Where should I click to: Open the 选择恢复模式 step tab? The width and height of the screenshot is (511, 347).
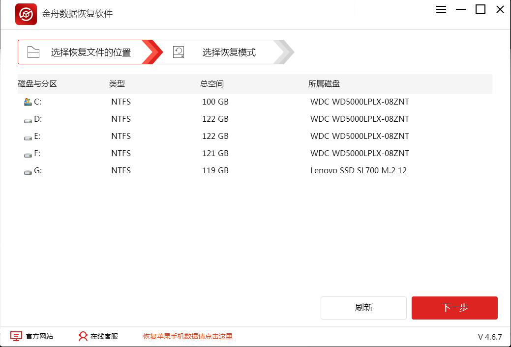(225, 52)
